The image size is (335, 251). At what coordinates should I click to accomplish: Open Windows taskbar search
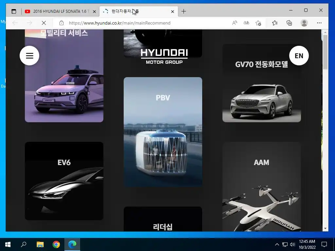coord(24,244)
